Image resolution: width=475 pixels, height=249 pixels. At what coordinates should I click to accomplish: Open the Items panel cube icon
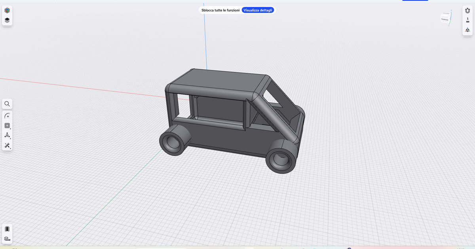click(7, 10)
